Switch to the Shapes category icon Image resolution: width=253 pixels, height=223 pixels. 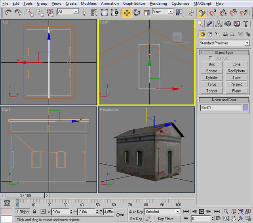210,34
